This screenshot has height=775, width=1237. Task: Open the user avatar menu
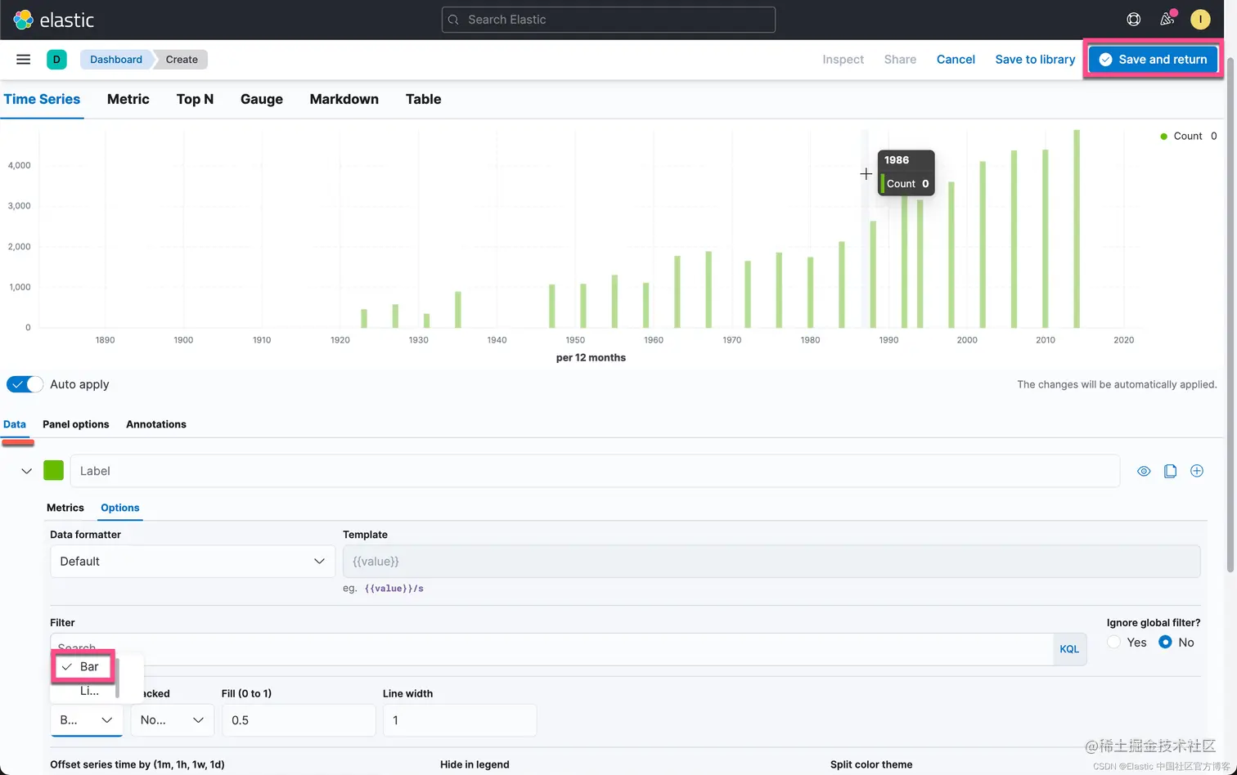[x=1200, y=20]
